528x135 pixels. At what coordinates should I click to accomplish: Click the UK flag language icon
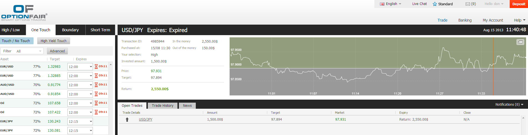[x=382, y=4]
